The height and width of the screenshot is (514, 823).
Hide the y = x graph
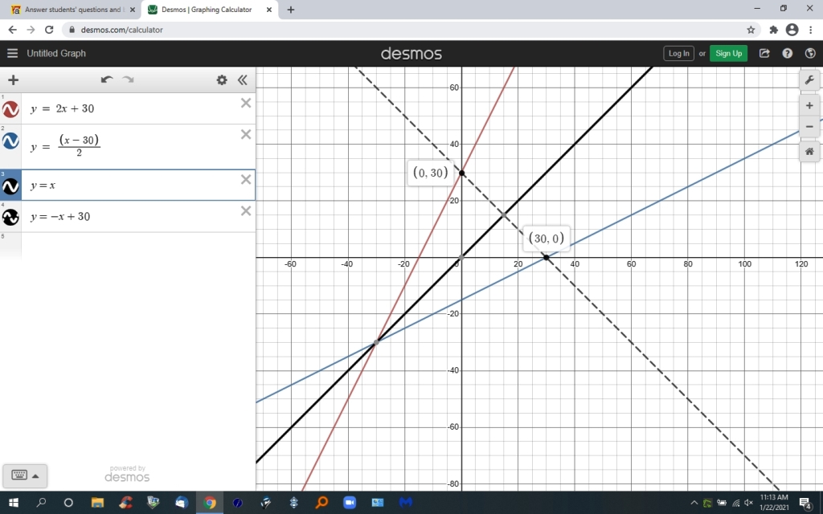tap(10, 186)
